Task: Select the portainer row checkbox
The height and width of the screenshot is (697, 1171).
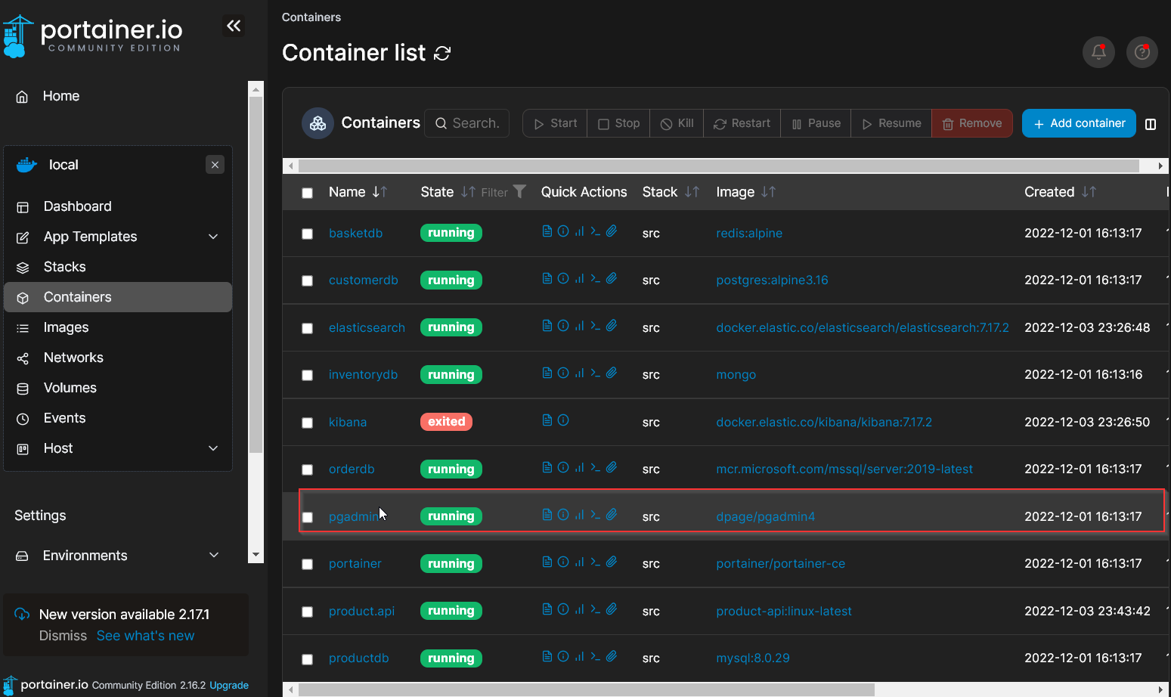Action: [307, 564]
